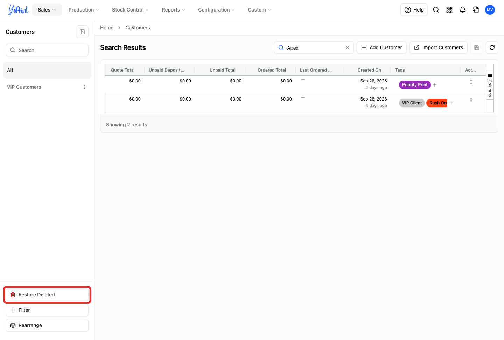Open the global search magnifier icon
Screen dimensions: 504x340
pyautogui.click(x=436, y=10)
